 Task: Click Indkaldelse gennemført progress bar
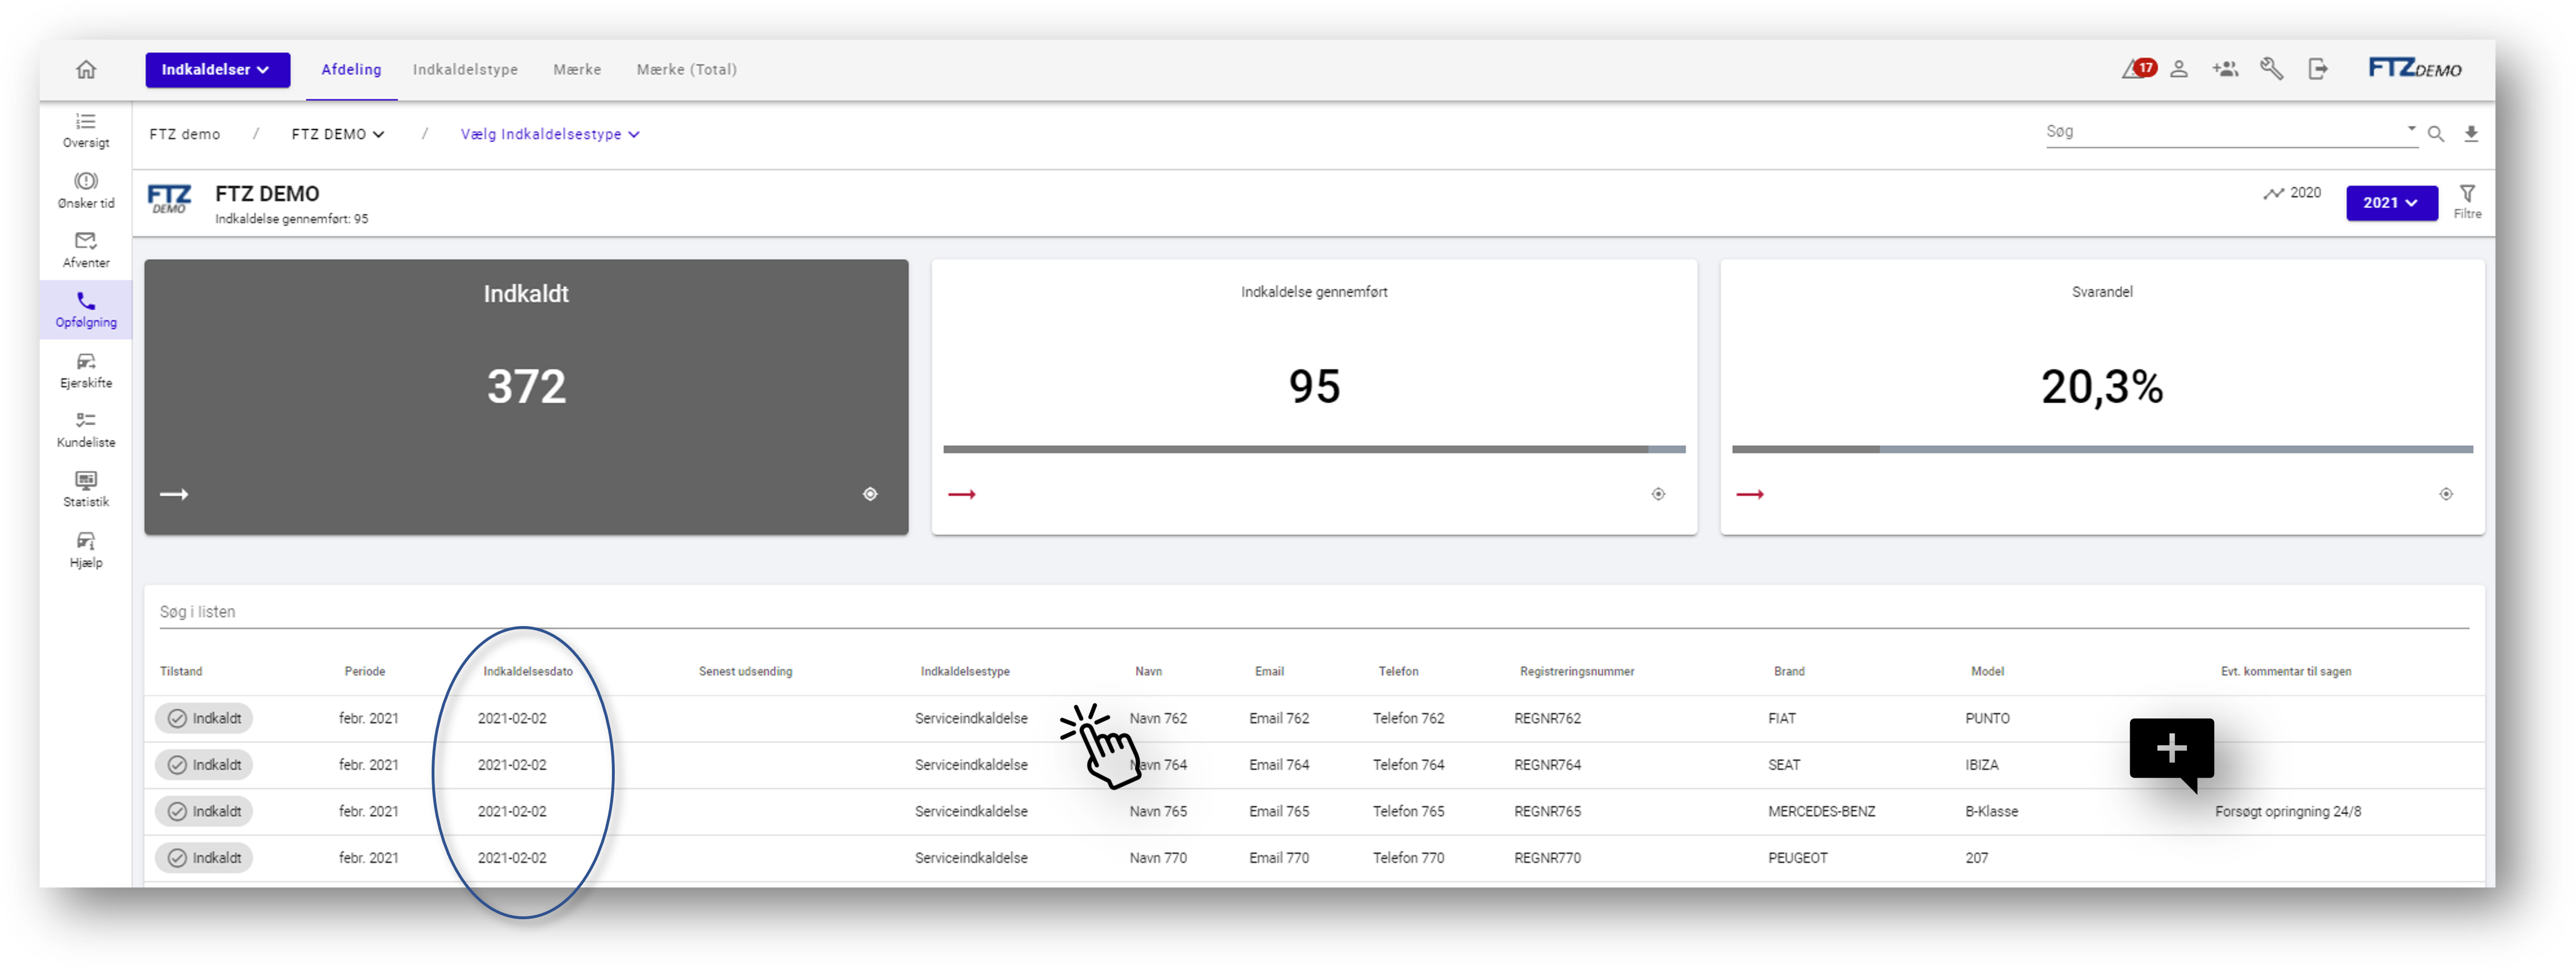click(x=1314, y=449)
